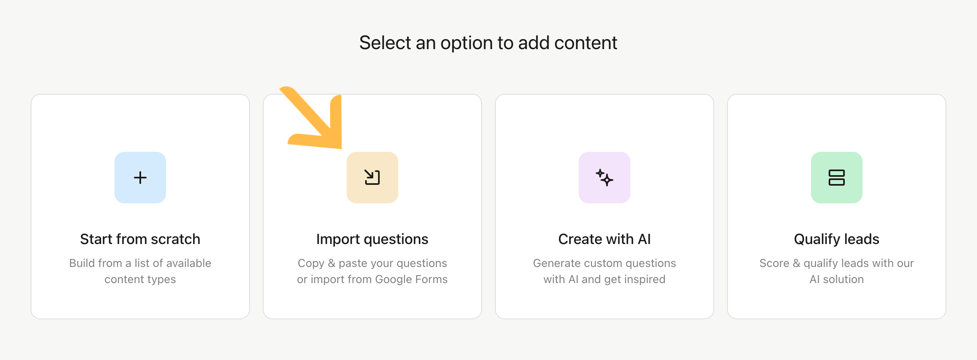The image size is (977, 360).
Task: Click the blue plus icon
Action: coord(140,178)
